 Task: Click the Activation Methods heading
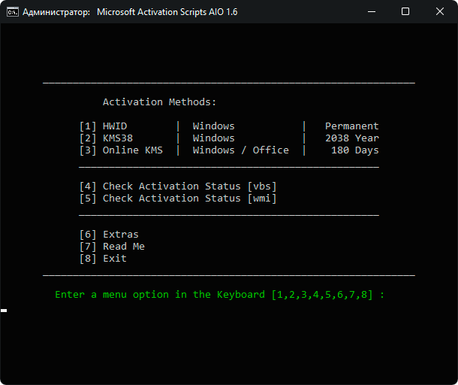(x=159, y=102)
